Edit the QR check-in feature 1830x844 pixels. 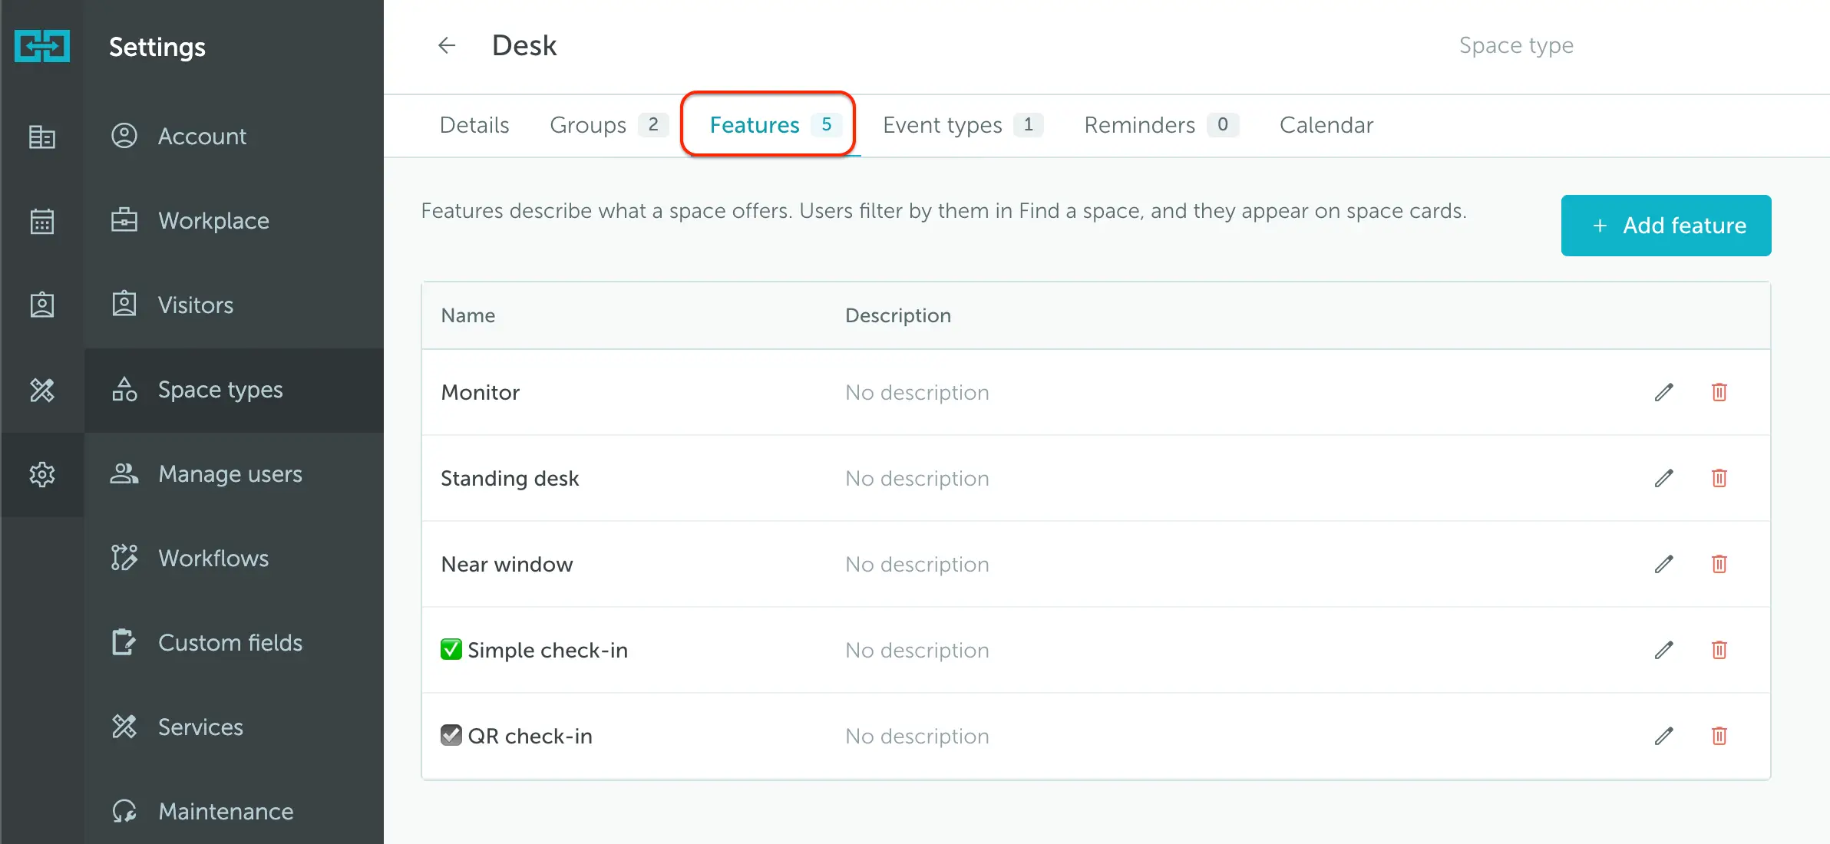point(1663,736)
